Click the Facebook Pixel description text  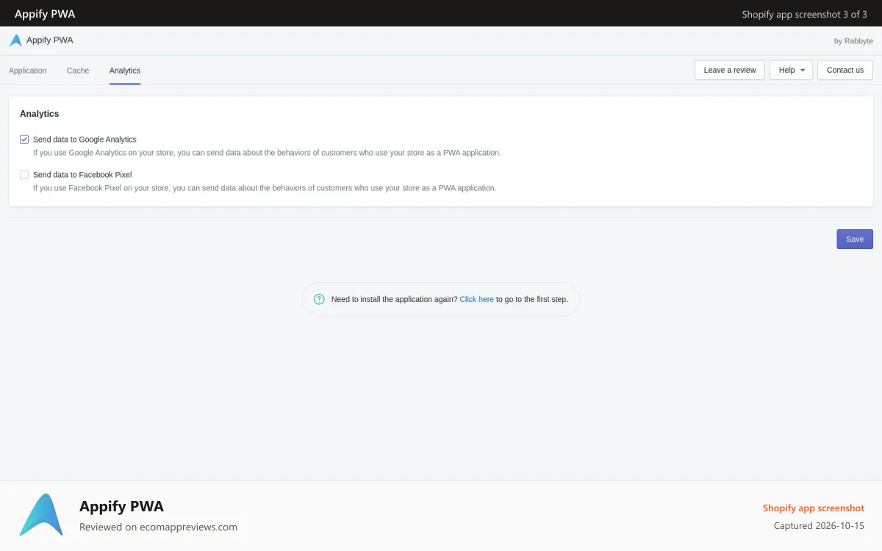[x=265, y=188]
